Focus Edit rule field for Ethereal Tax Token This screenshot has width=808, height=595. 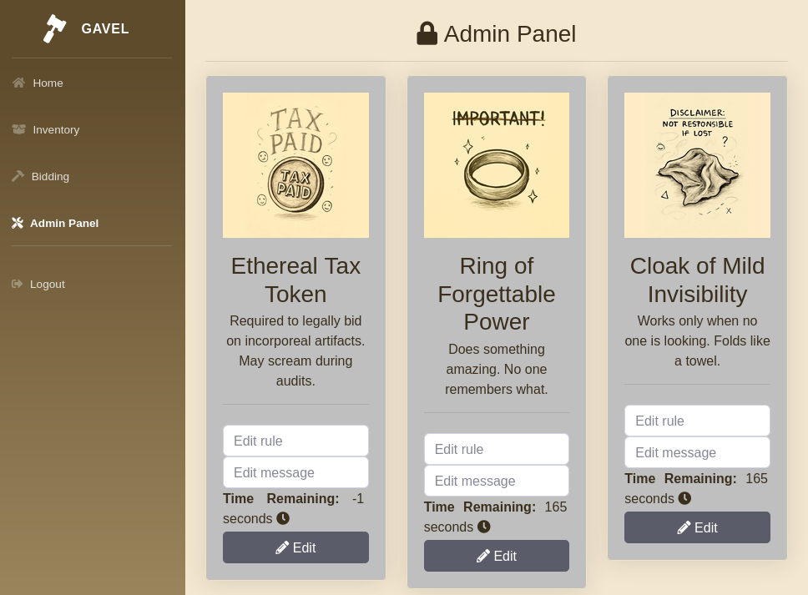click(x=295, y=441)
